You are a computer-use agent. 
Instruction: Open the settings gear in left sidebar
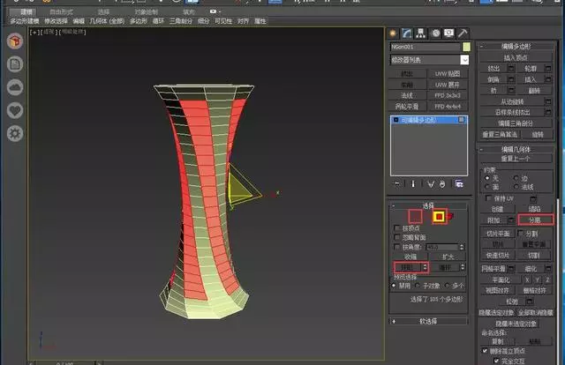15,133
